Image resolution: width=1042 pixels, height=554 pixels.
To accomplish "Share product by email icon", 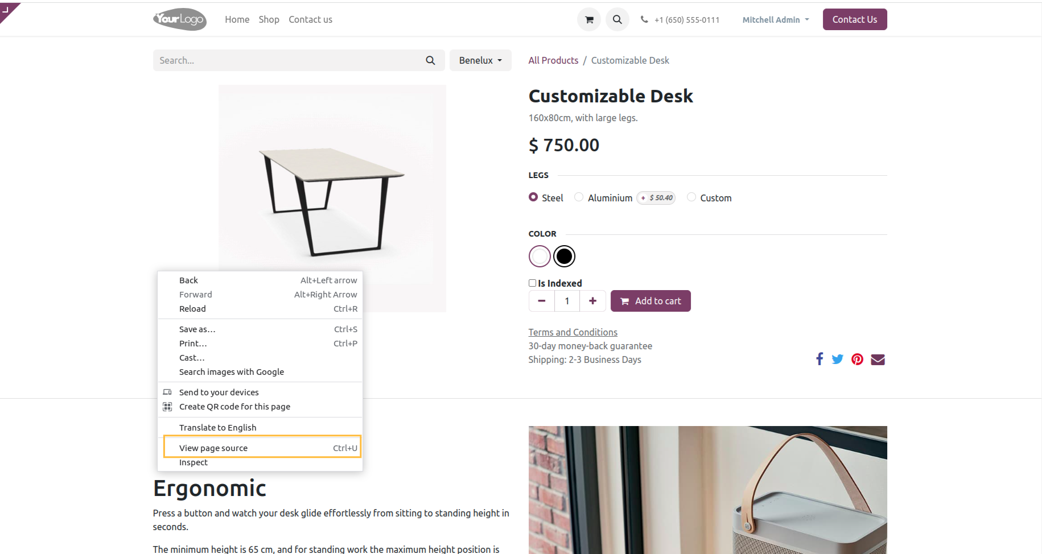I will click(878, 359).
